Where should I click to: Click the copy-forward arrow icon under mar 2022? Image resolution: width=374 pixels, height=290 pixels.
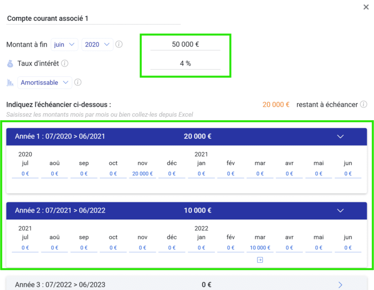(x=260, y=260)
